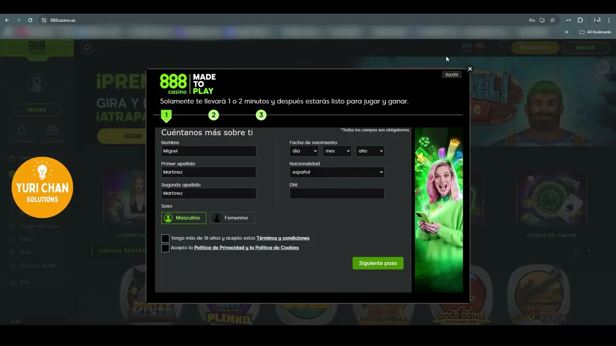Click the search magnifier icon on casino page
This screenshot has width=616, height=346.
coord(87,48)
